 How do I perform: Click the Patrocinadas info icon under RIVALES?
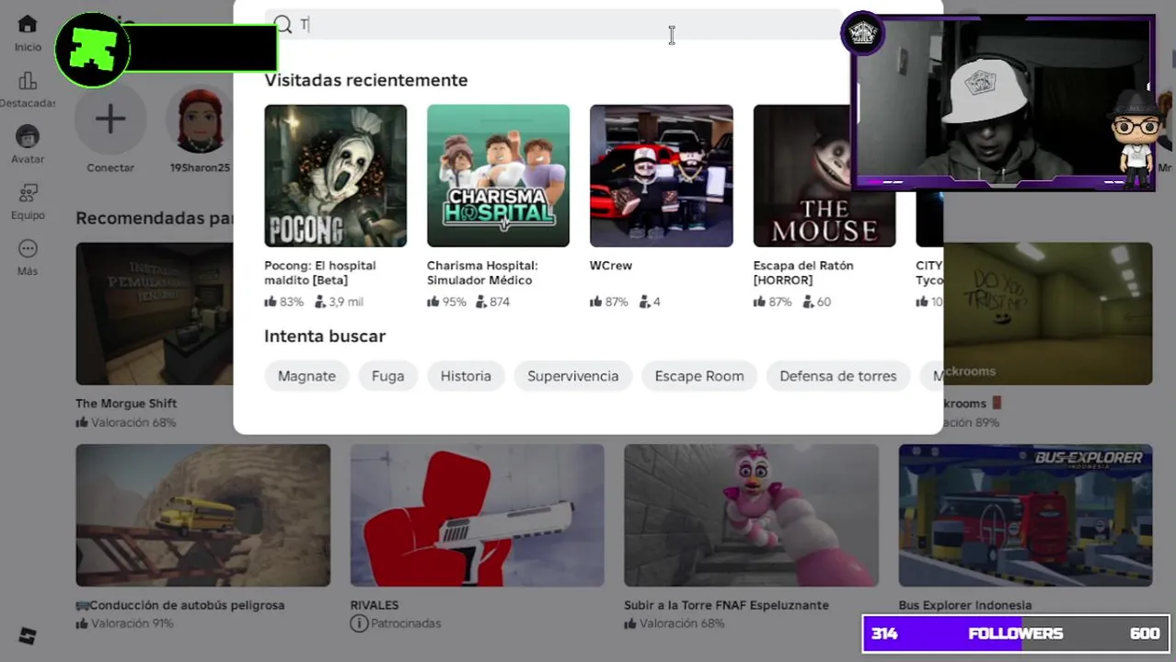coord(359,623)
